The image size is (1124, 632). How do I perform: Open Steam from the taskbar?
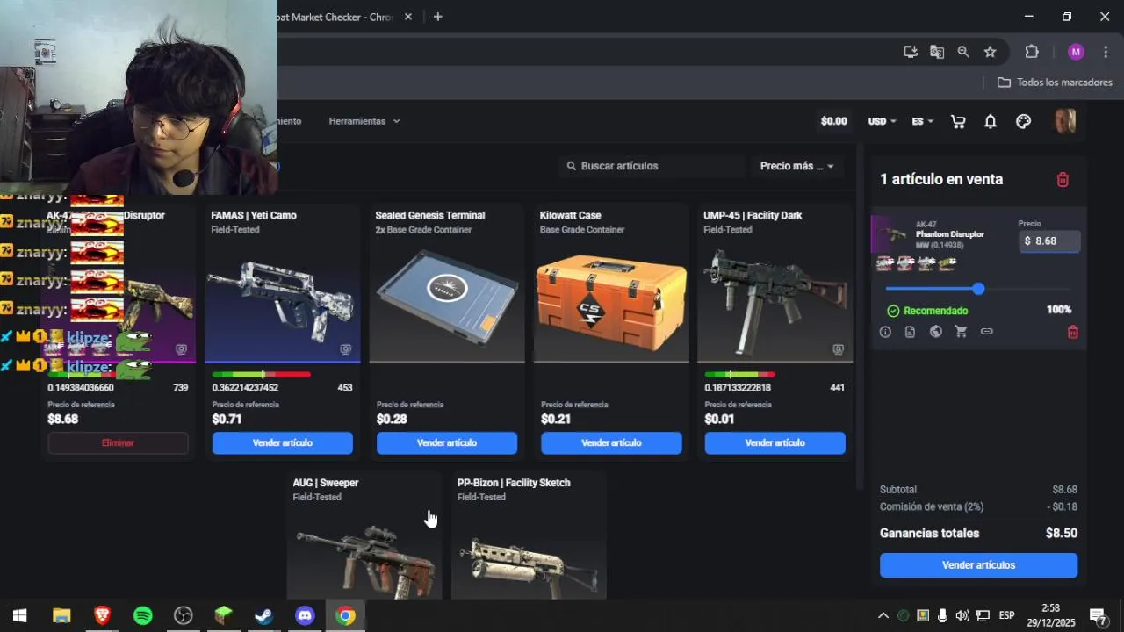(x=263, y=615)
